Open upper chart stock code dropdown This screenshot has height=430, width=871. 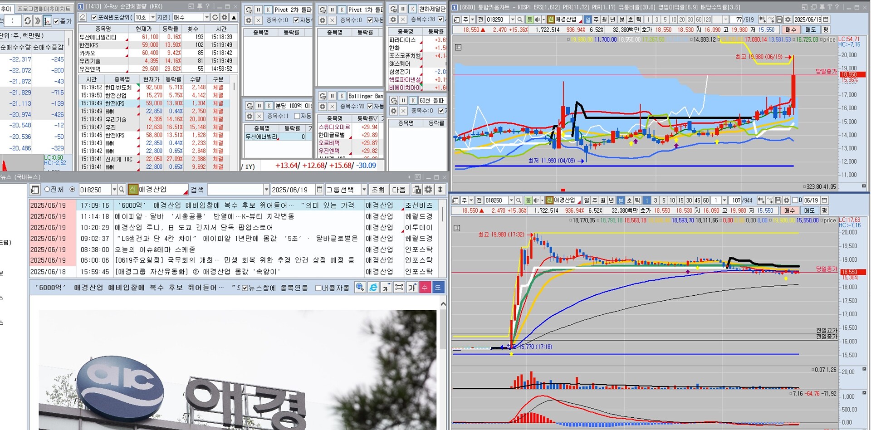[x=513, y=20]
